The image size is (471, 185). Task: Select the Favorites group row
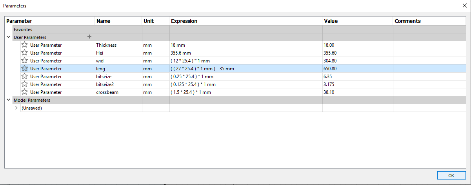pos(23,29)
